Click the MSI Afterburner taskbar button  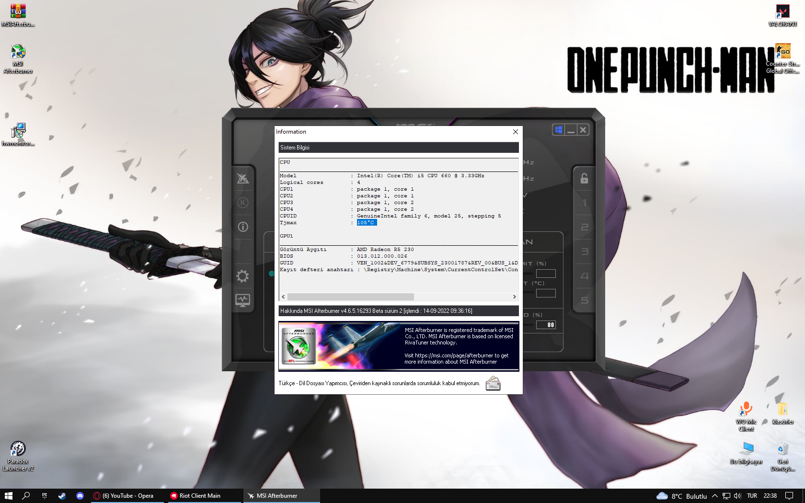click(x=281, y=496)
